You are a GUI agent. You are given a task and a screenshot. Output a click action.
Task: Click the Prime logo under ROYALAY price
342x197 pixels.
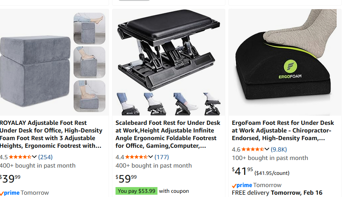pos(10,193)
